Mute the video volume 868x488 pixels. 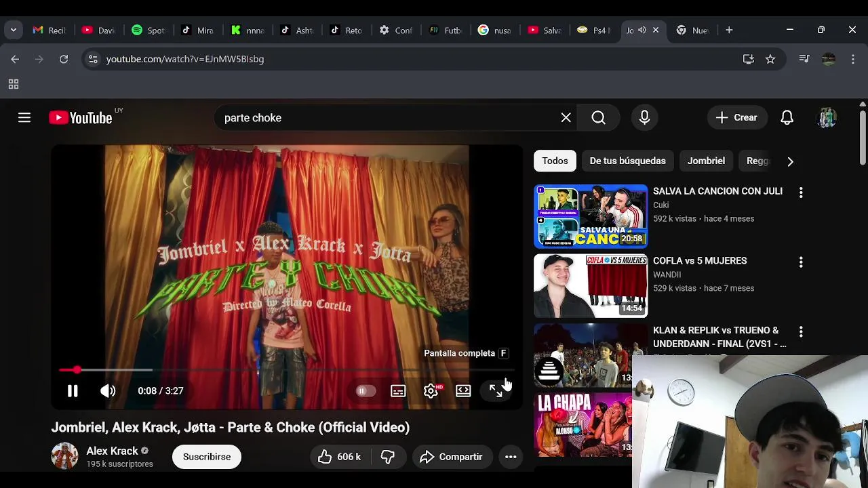coord(108,391)
